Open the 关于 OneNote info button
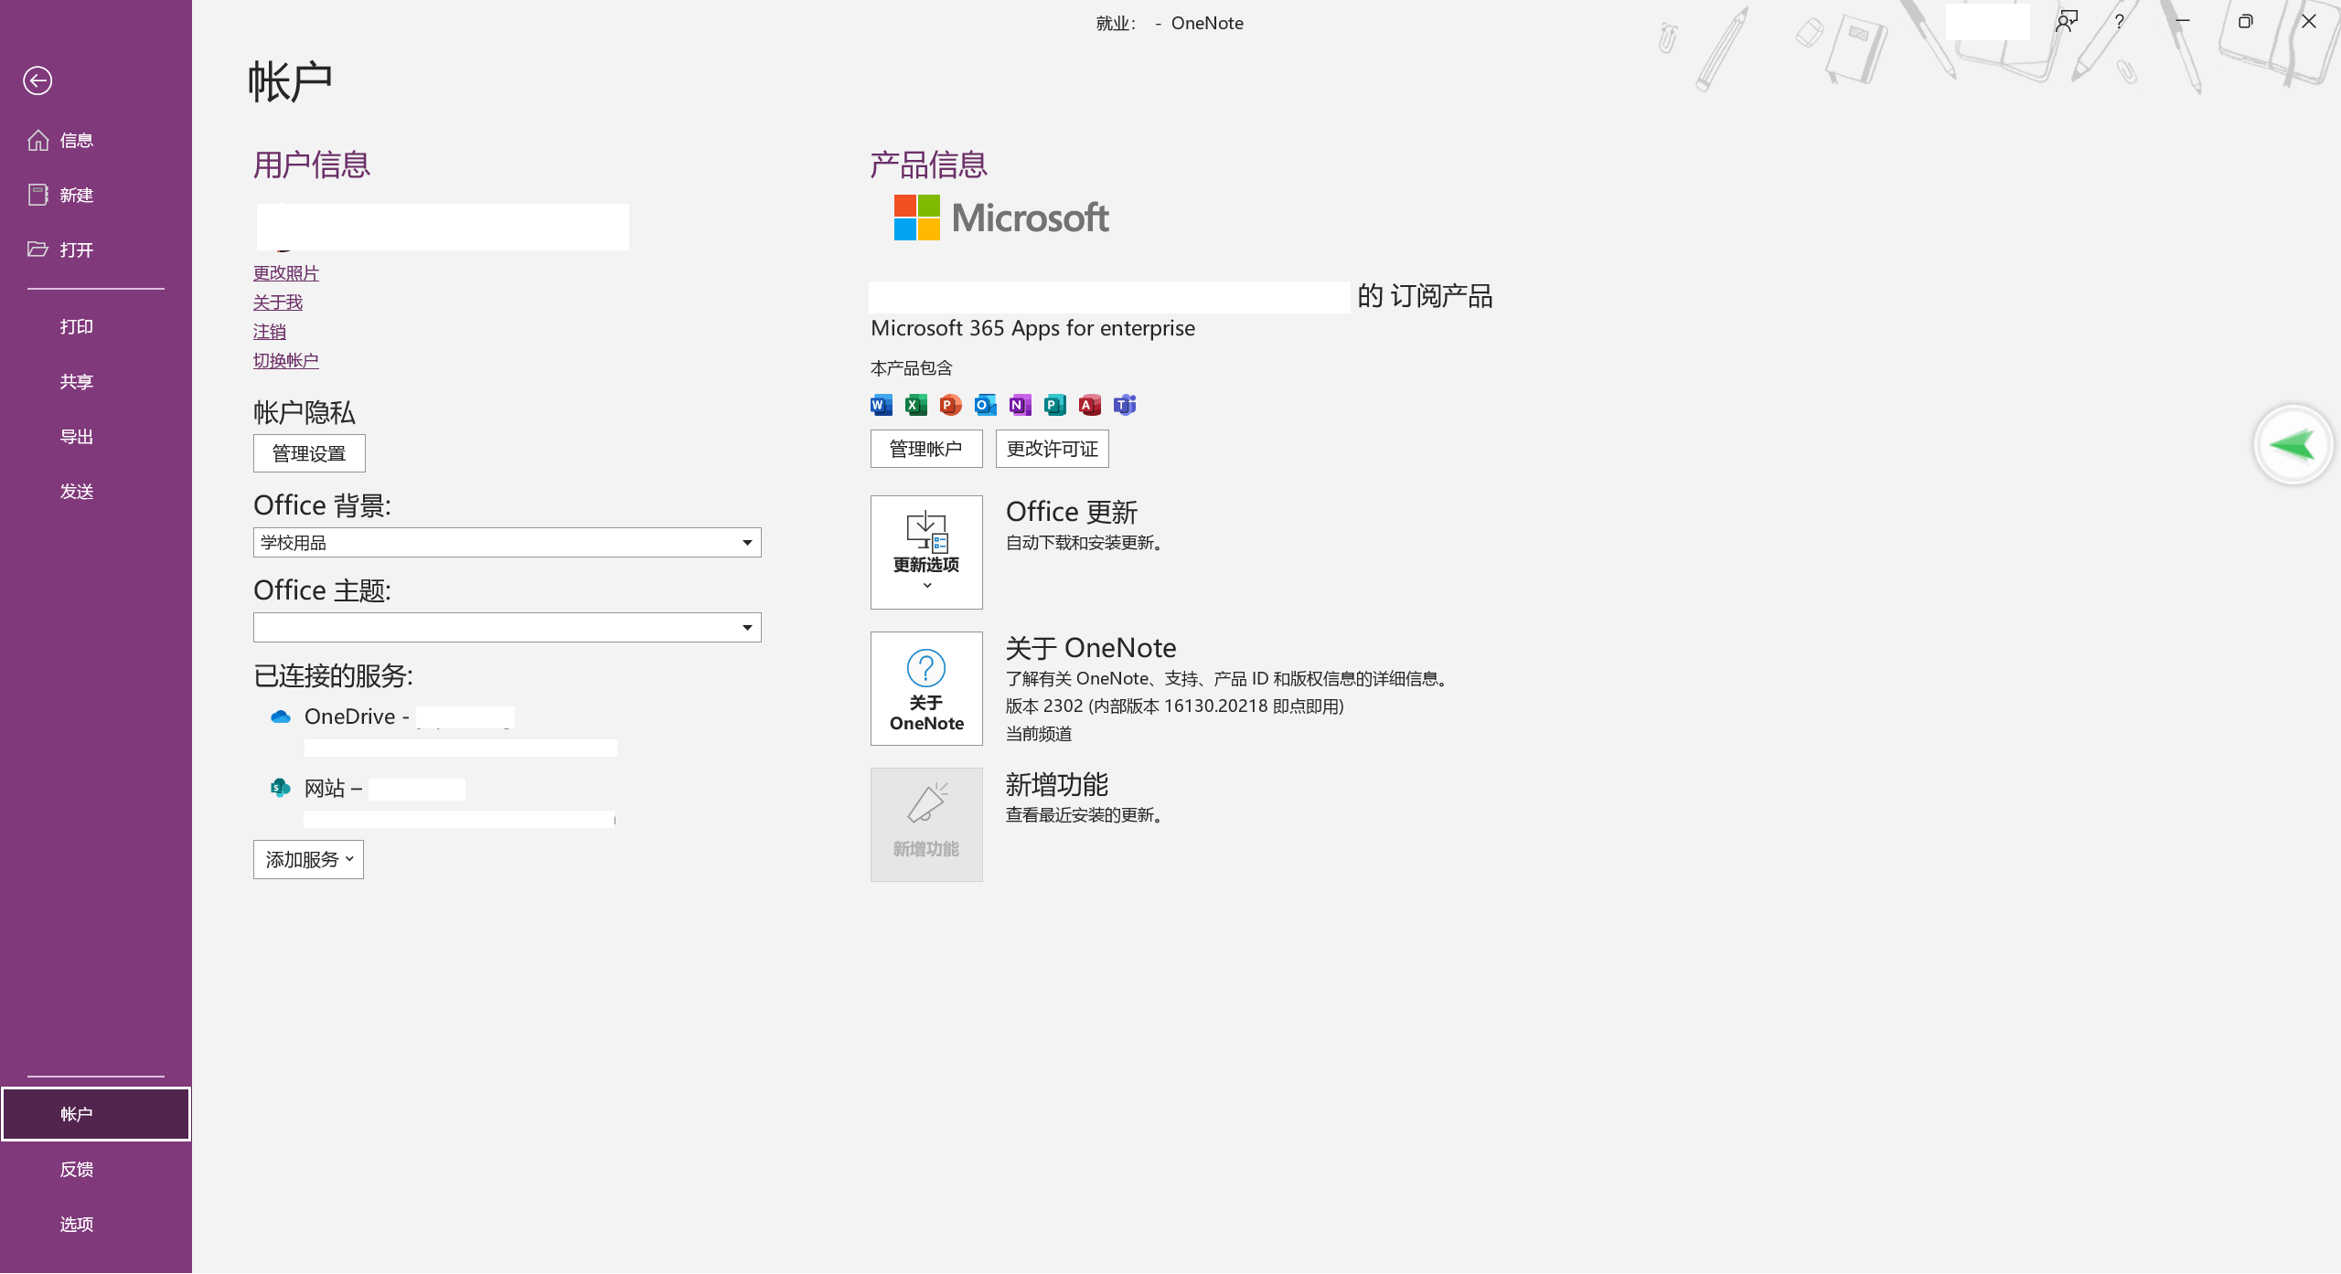The image size is (2341, 1274). click(926, 689)
